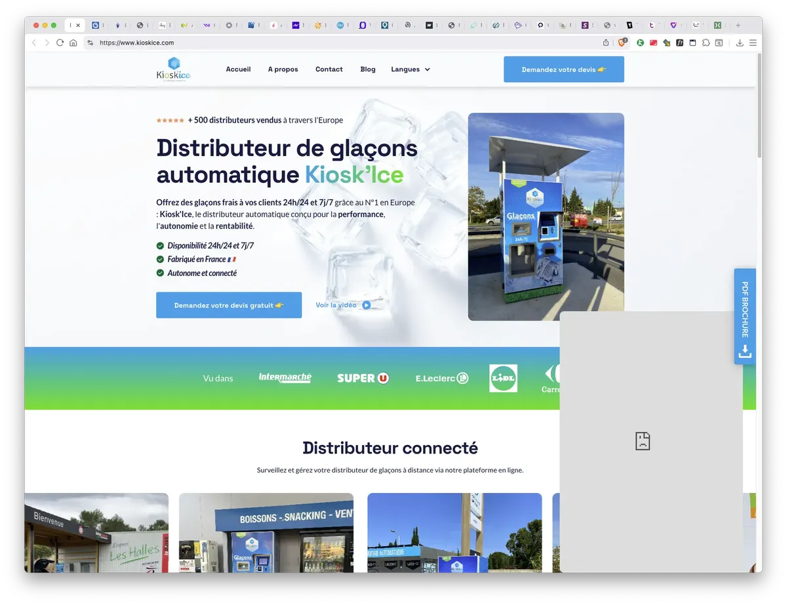This screenshot has width=787, height=605.
Task: Click 'Distributeur connecté' heading
Action: click(390, 448)
